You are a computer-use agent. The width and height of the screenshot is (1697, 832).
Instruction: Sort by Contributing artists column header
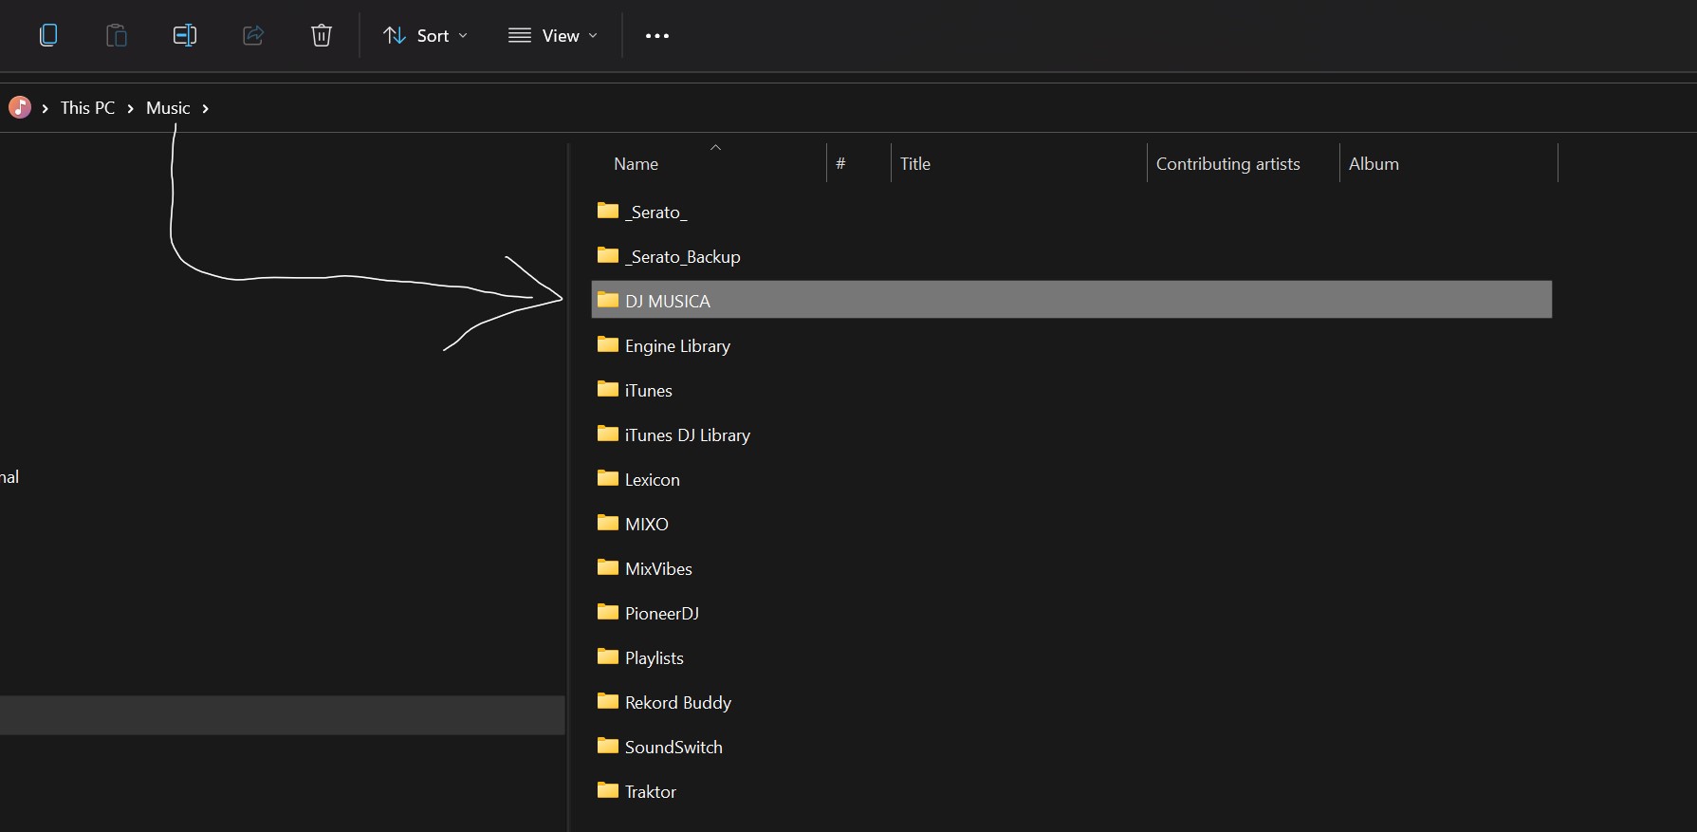click(1227, 164)
